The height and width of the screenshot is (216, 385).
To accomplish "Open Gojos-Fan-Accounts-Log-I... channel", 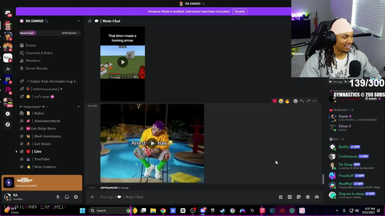I will pos(50,81).
